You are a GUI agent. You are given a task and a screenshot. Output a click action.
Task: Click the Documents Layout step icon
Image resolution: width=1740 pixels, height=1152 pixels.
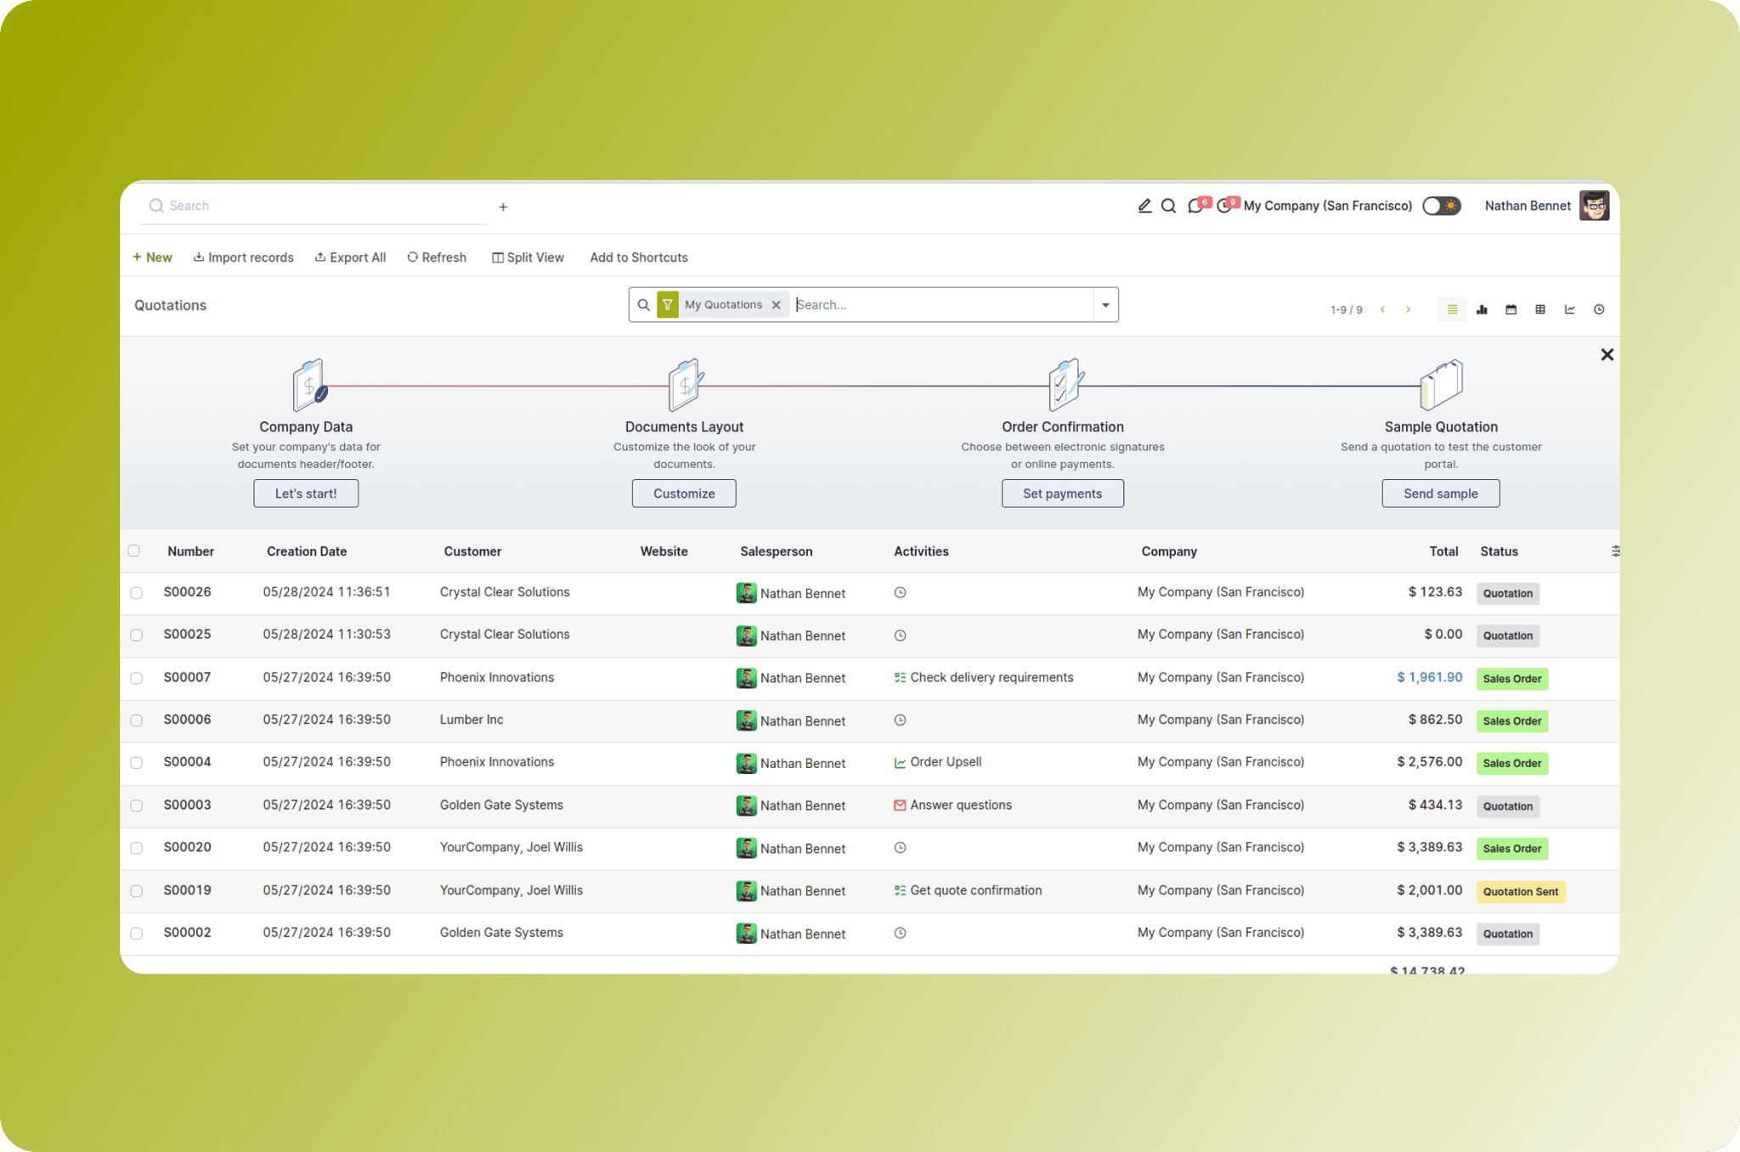[685, 385]
